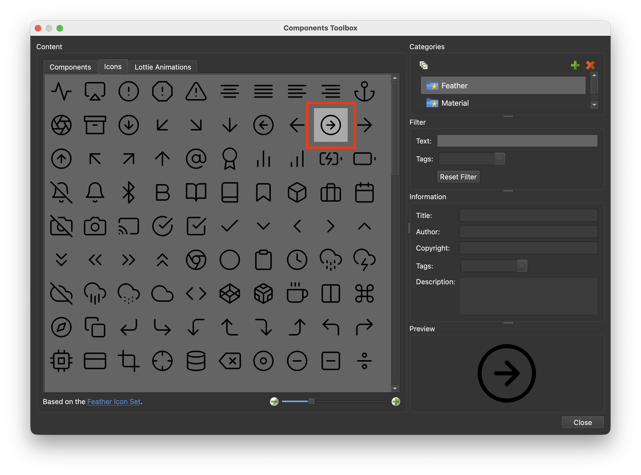
Task: Select the Bluetooth icon in grid
Action: pyautogui.click(x=129, y=192)
